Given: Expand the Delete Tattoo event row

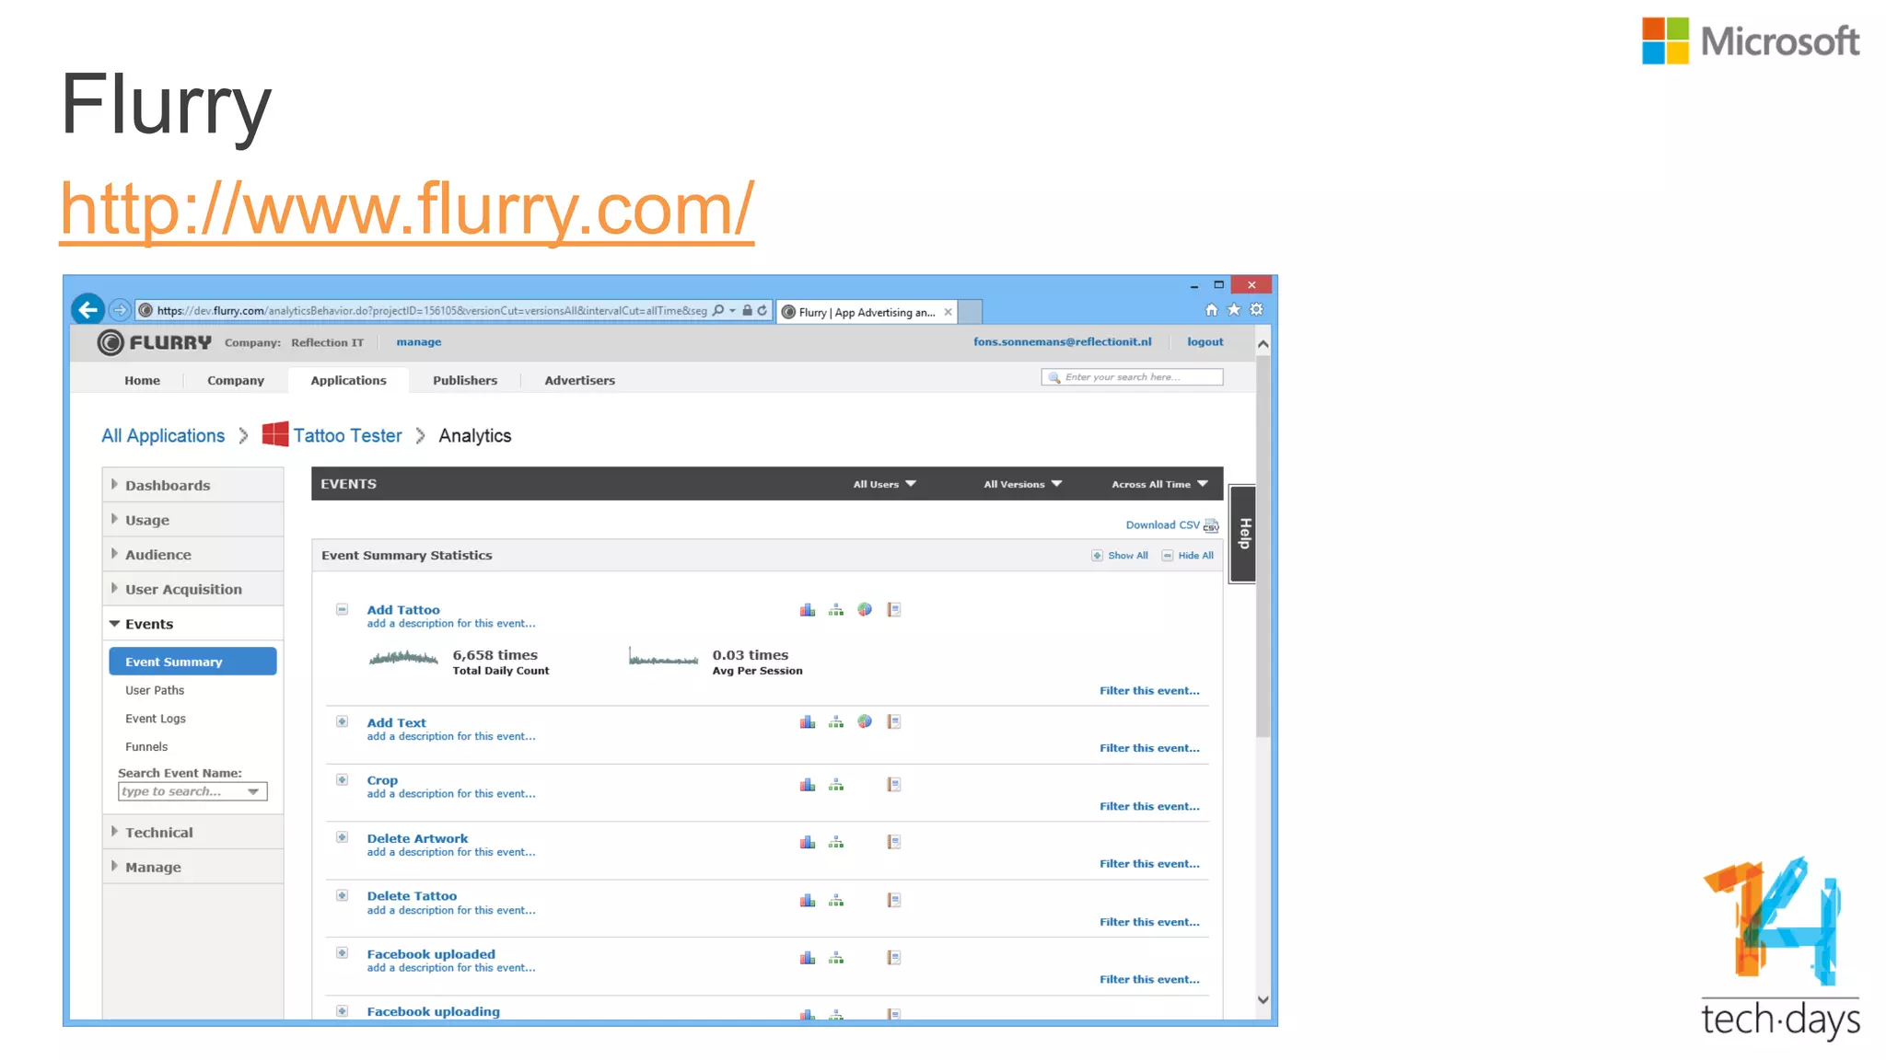Looking at the screenshot, I should pos(342,895).
